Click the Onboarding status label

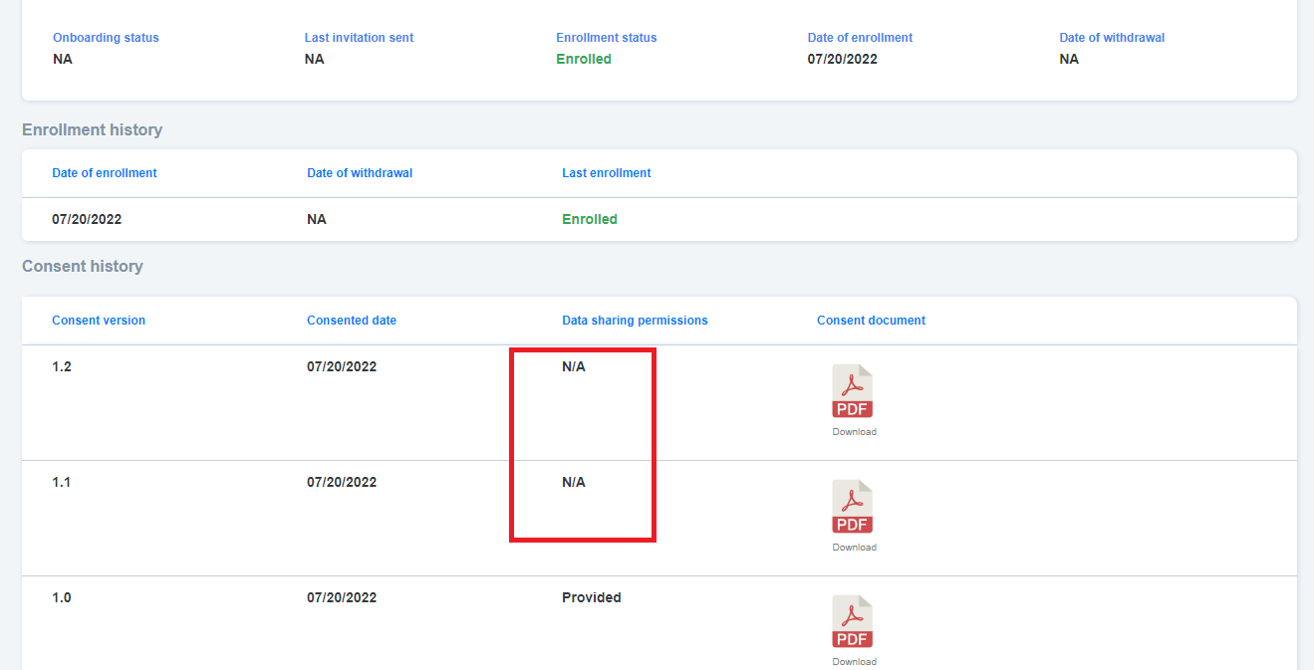[106, 38]
